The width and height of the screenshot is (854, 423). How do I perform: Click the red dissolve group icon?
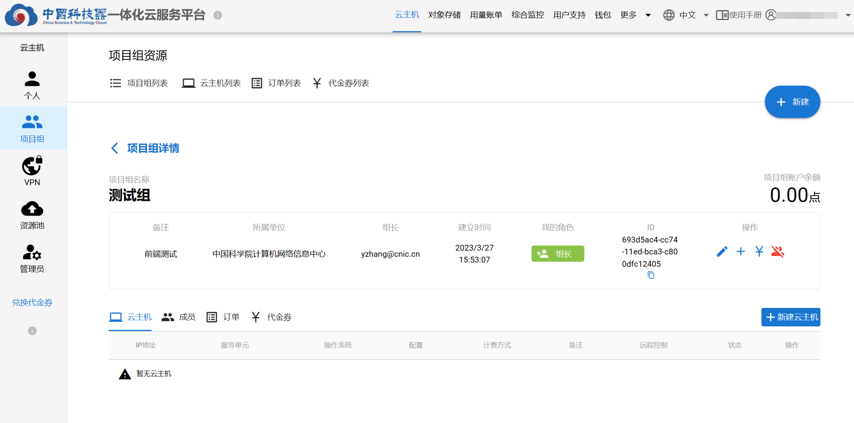click(x=778, y=252)
